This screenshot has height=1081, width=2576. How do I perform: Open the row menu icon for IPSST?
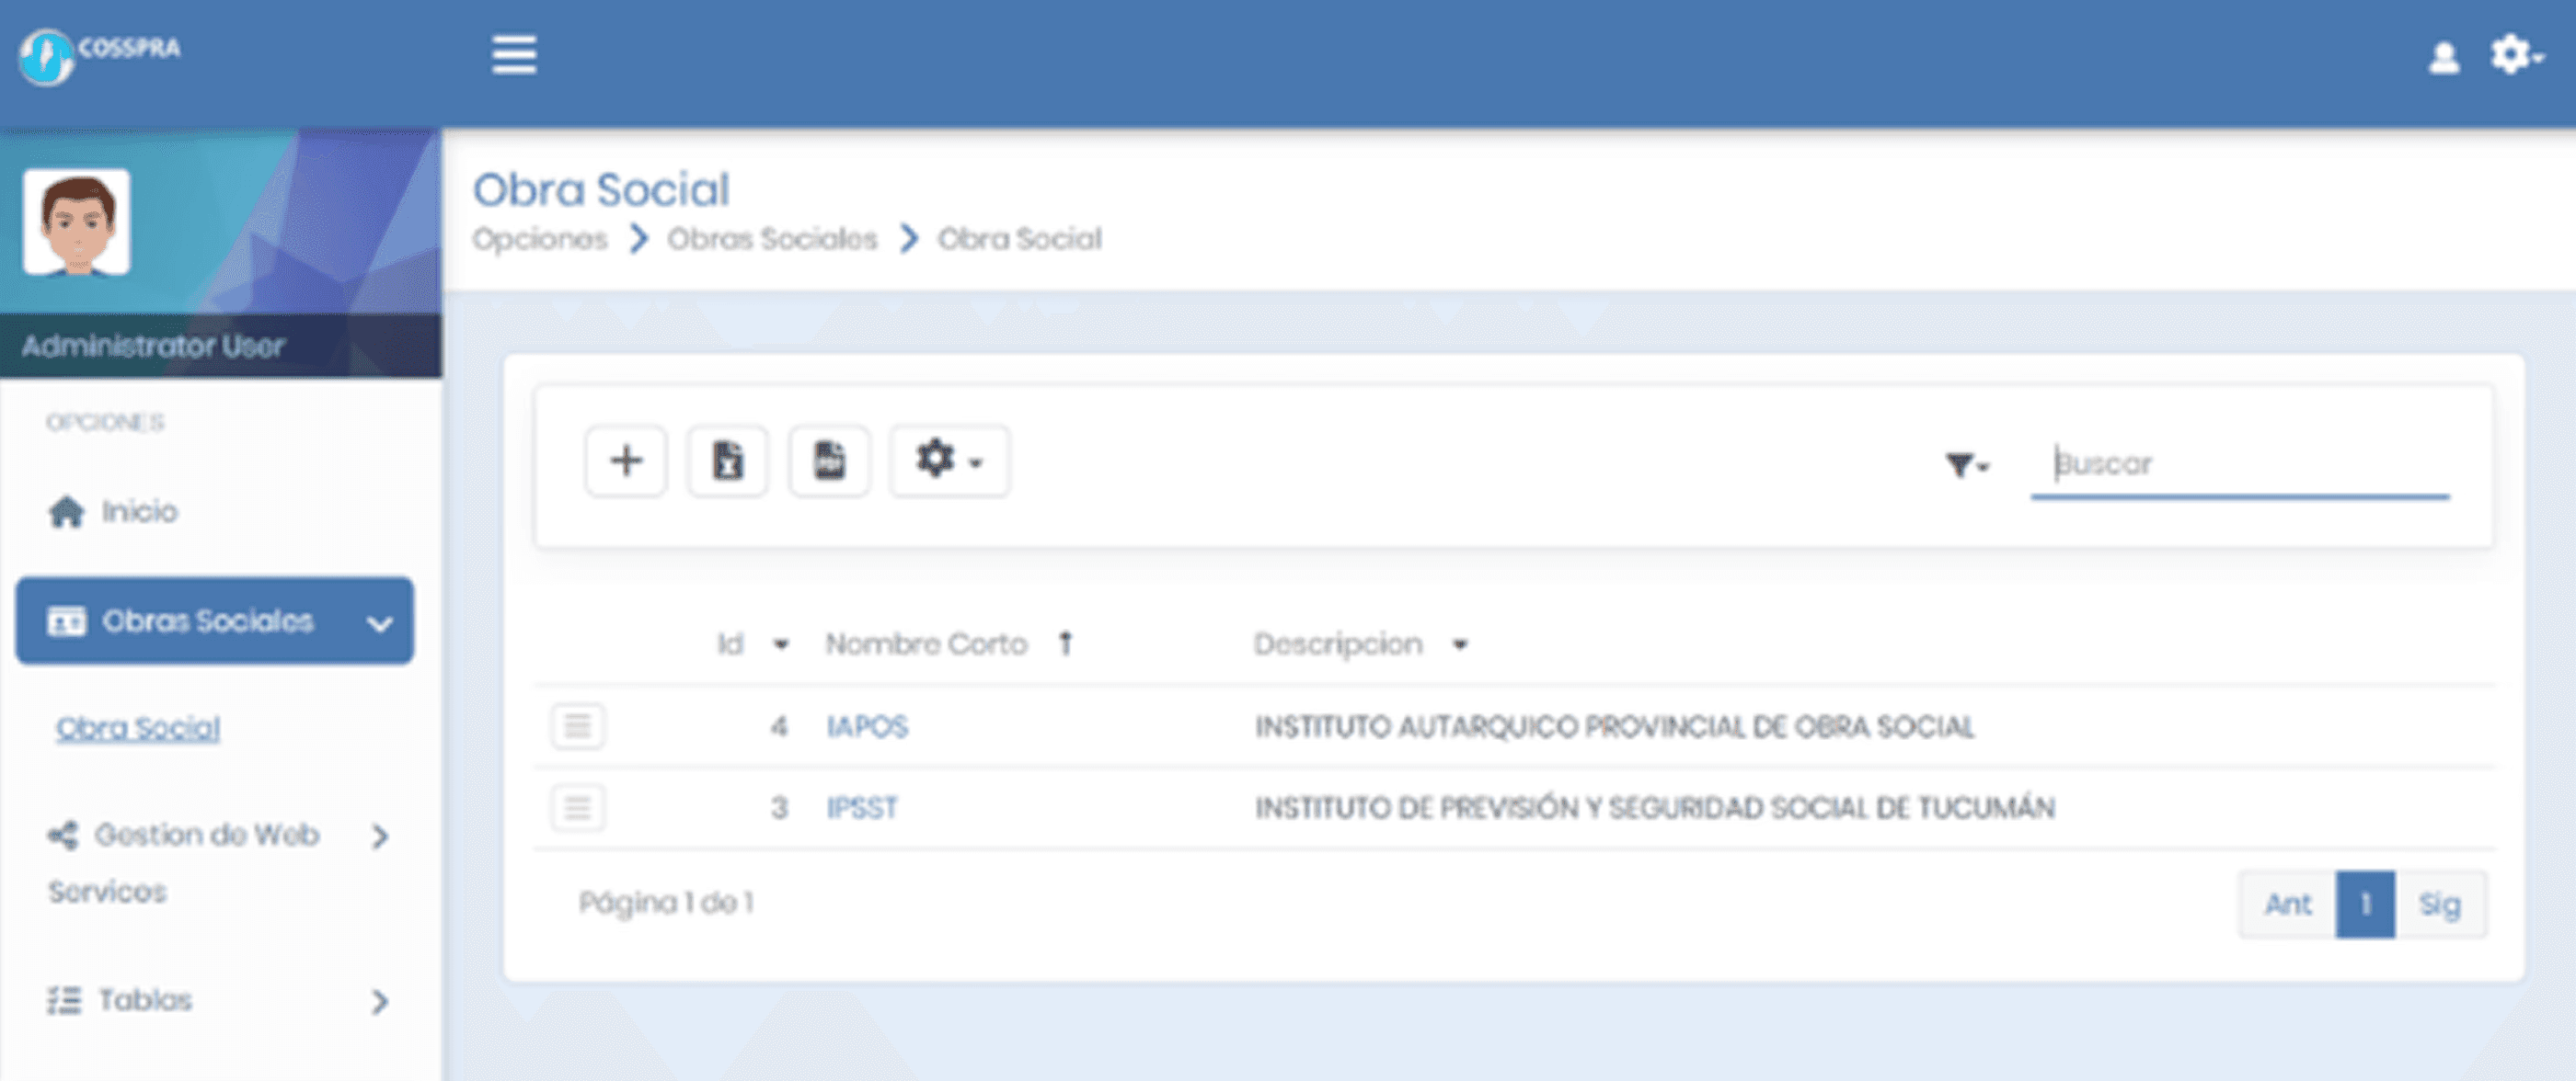tap(577, 807)
